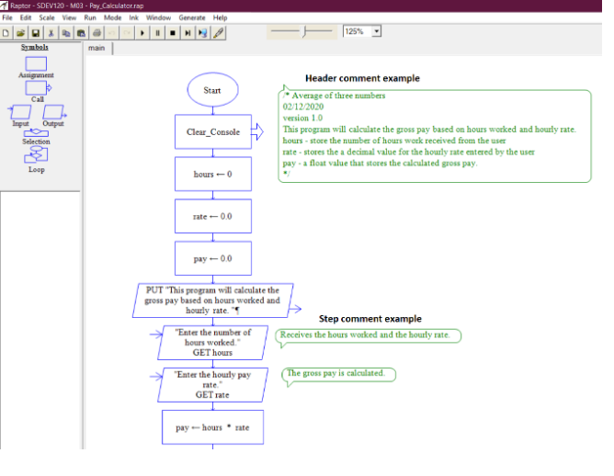Open the Generate menu
Viewport: 614px width, 476px height.
click(192, 17)
